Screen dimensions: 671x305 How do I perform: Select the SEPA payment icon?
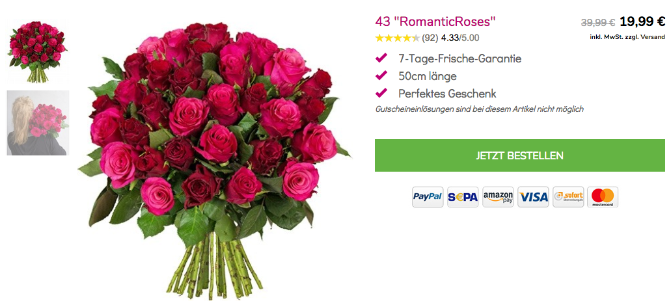(463, 197)
